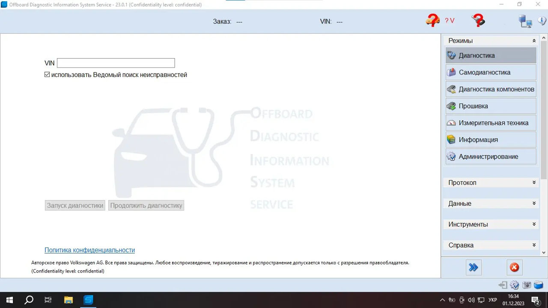Open the network server connection icon
The height and width of the screenshot is (308, 548).
tap(525, 21)
